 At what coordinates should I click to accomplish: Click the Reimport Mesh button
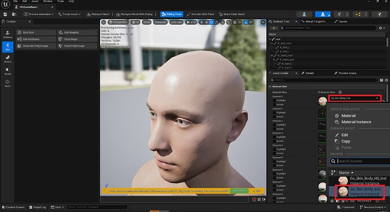click(98, 15)
